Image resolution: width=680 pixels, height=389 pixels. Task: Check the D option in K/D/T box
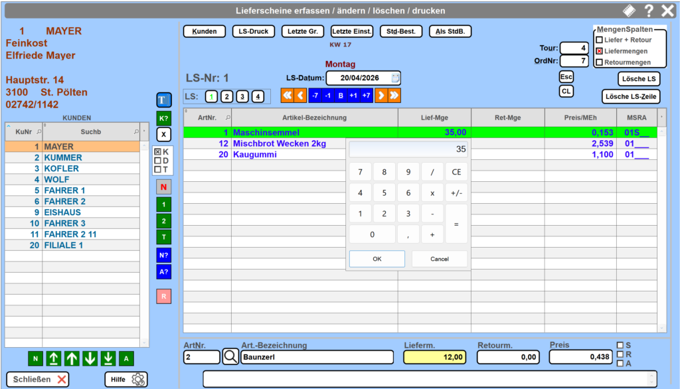(157, 161)
